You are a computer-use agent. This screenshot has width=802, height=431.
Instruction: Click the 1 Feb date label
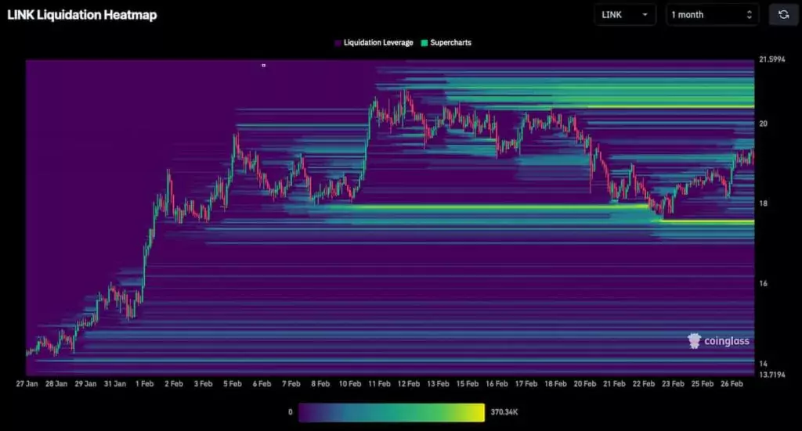point(144,383)
